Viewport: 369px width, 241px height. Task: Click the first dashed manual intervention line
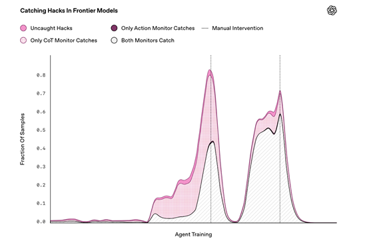211,138
